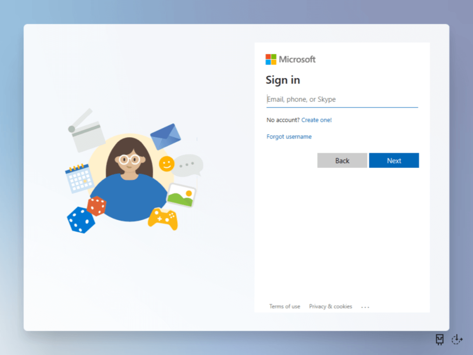Click the clapperboard illustration icon
473x355 pixels.
tap(87, 131)
